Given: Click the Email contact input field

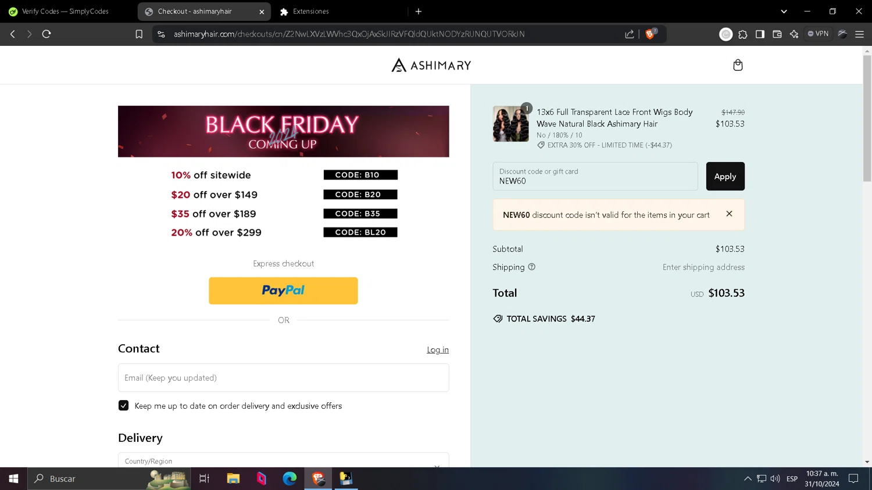Looking at the screenshot, I should click(x=284, y=377).
